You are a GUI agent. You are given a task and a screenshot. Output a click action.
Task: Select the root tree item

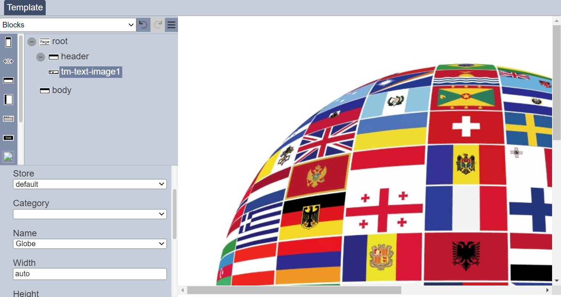(60, 41)
